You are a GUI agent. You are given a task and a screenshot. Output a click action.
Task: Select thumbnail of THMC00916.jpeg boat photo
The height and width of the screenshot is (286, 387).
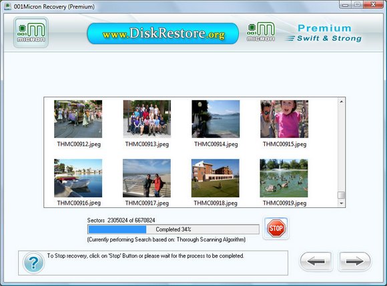(78, 178)
